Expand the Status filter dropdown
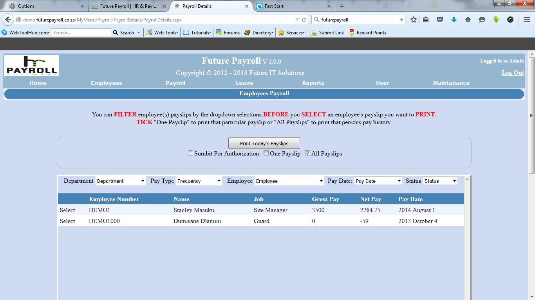This screenshot has width=535, height=300. pos(440,181)
